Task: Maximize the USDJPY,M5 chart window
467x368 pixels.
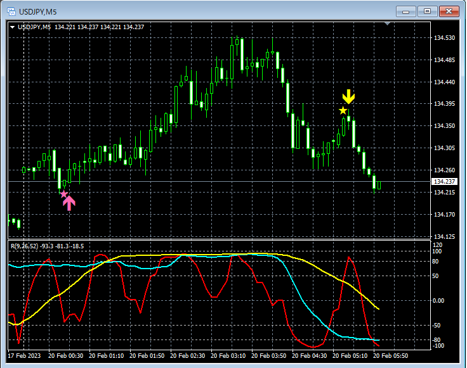Action: [x=427, y=11]
